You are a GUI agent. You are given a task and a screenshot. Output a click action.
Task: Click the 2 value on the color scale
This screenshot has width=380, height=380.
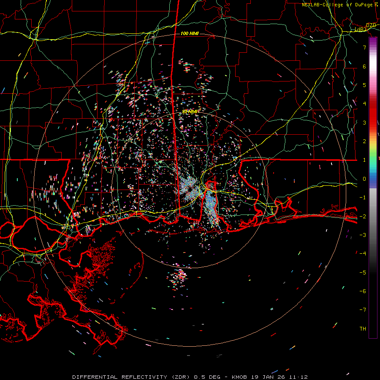pos(364,141)
